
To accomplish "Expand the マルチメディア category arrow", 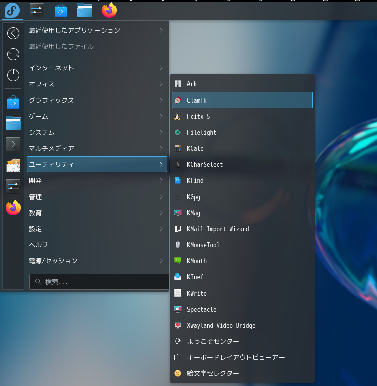I will tap(161, 148).
